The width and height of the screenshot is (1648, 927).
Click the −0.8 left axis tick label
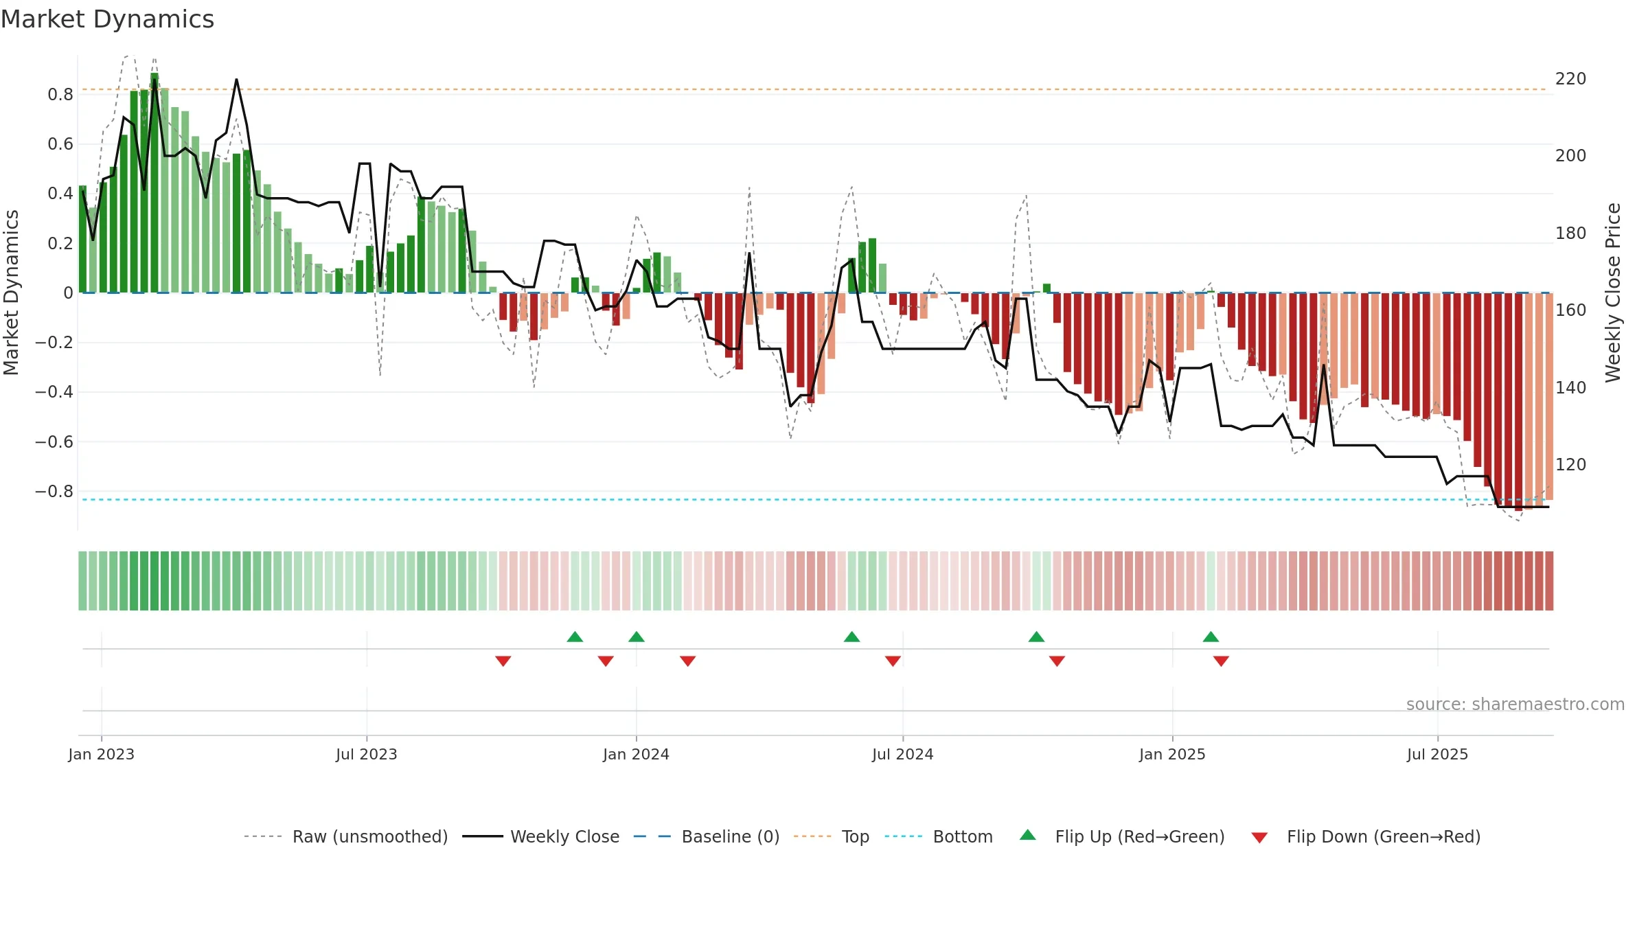(x=54, y=492)
